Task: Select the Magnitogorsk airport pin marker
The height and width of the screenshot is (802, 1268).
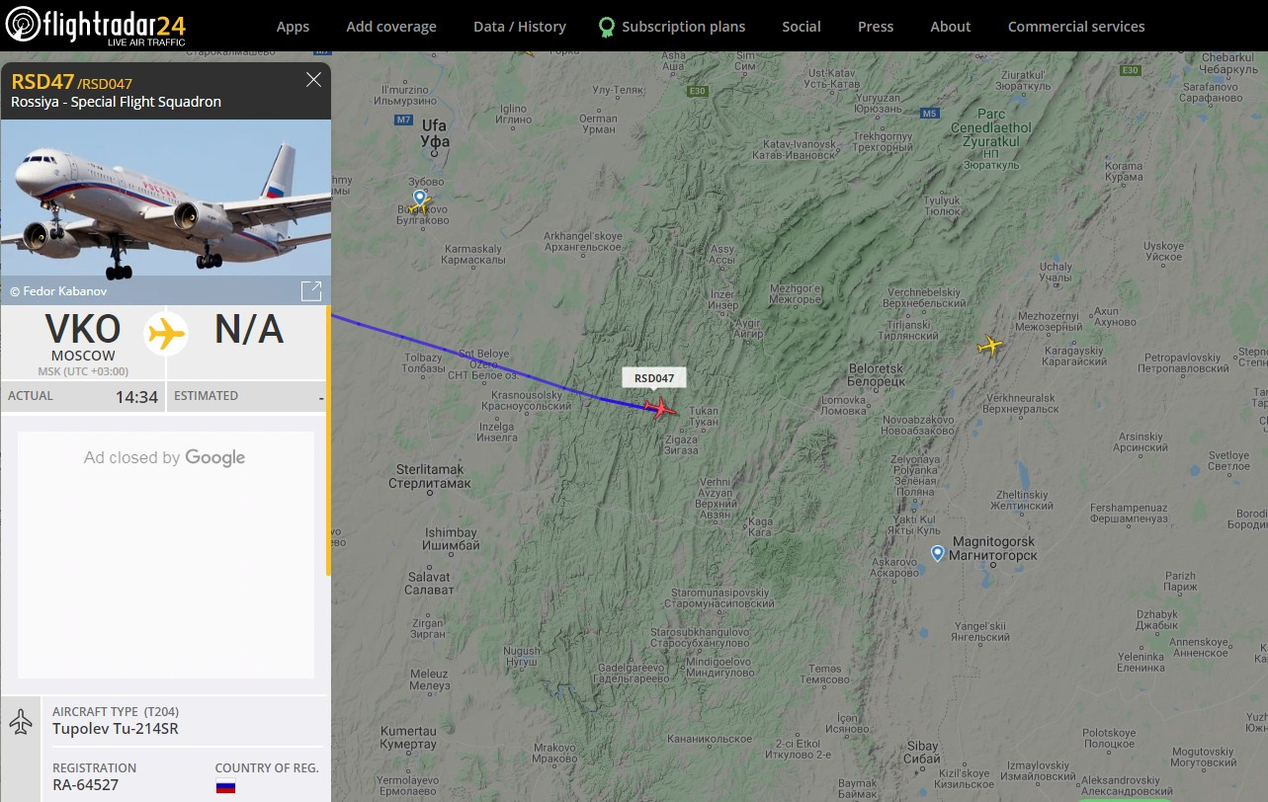Action: (937, 554)
